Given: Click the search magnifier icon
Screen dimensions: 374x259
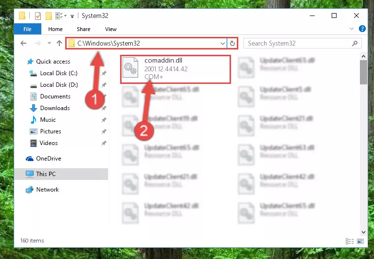Looking at the screenshot, I should 355,43.
